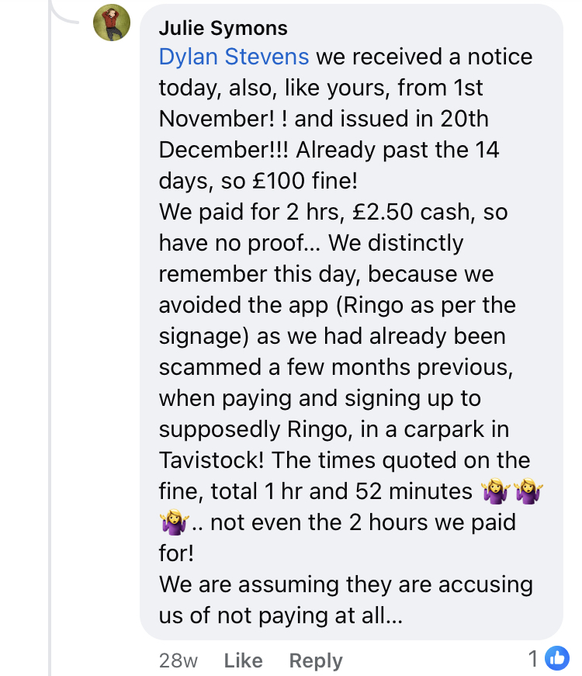Screen dimensions: 582x676
Task: Click the shrugging emoji before 'not even'
Action: coord(174,522)
